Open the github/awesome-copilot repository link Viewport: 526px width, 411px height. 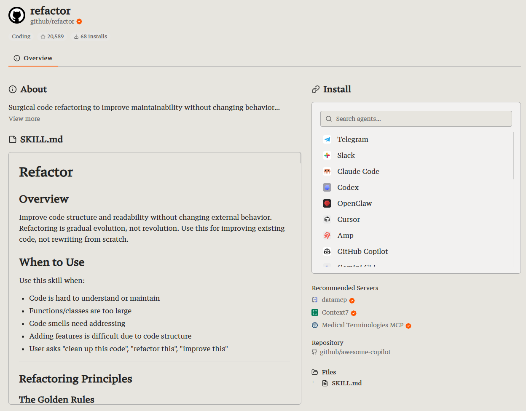[x=355, y=352]
